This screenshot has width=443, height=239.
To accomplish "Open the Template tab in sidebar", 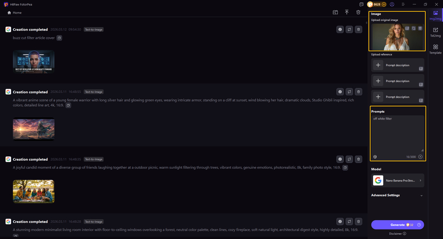I will click(436, 49).
